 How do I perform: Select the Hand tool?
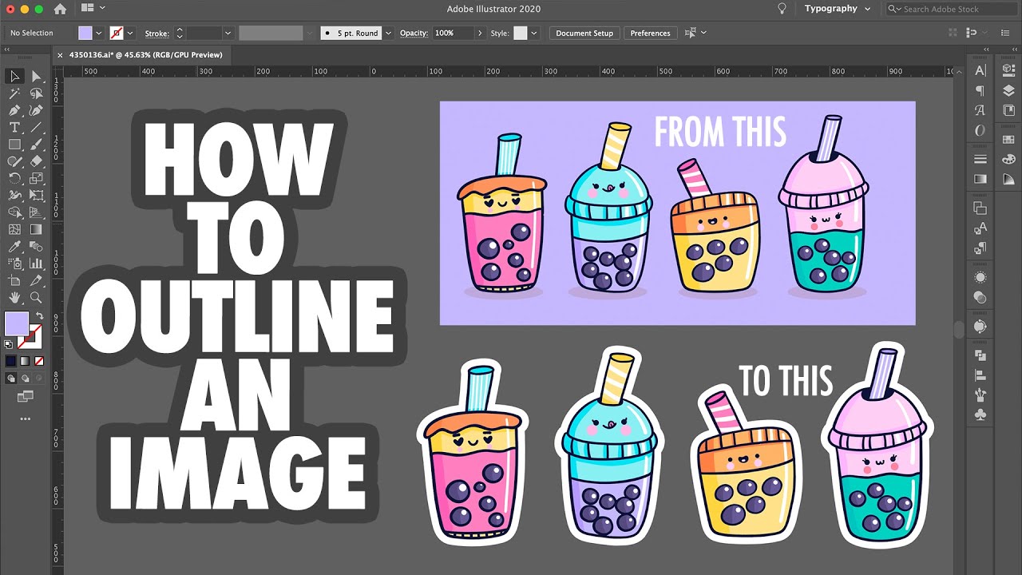pos(14,297)
